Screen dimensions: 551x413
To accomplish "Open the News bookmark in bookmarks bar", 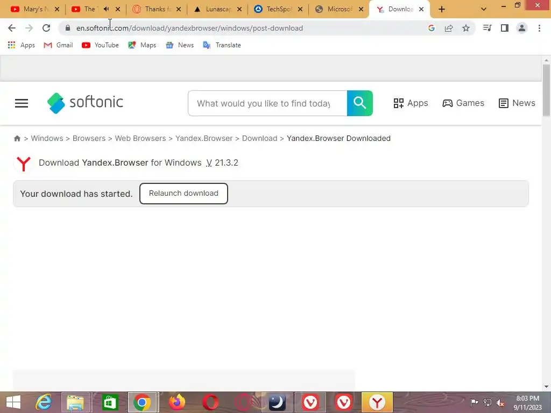I will pos(180,45).
